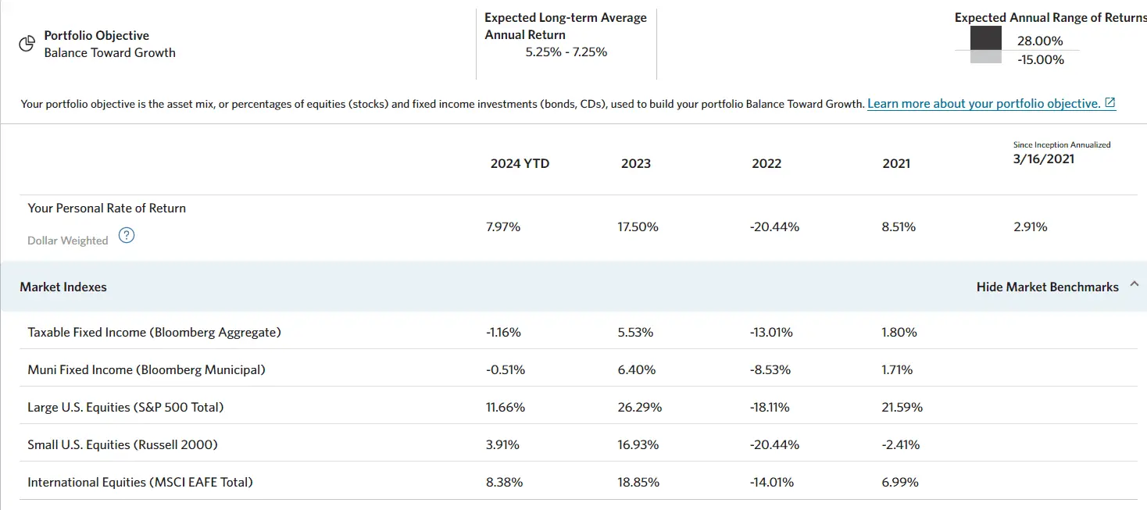Click the Portfolio Objective pie chart icon
1147x510 pixels.
click(x=27, y=44)
